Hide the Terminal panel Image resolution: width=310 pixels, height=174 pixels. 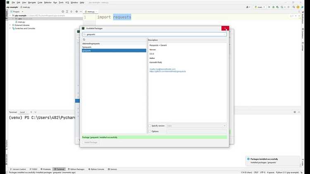(x=299, y=112)
